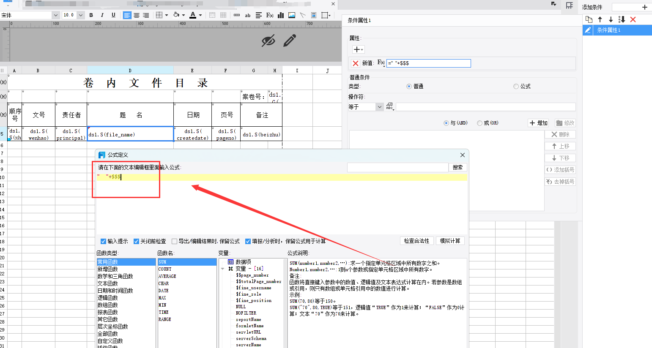The image size is (652, 348).
Task: Click the add condition plus button
Action: 645,7
